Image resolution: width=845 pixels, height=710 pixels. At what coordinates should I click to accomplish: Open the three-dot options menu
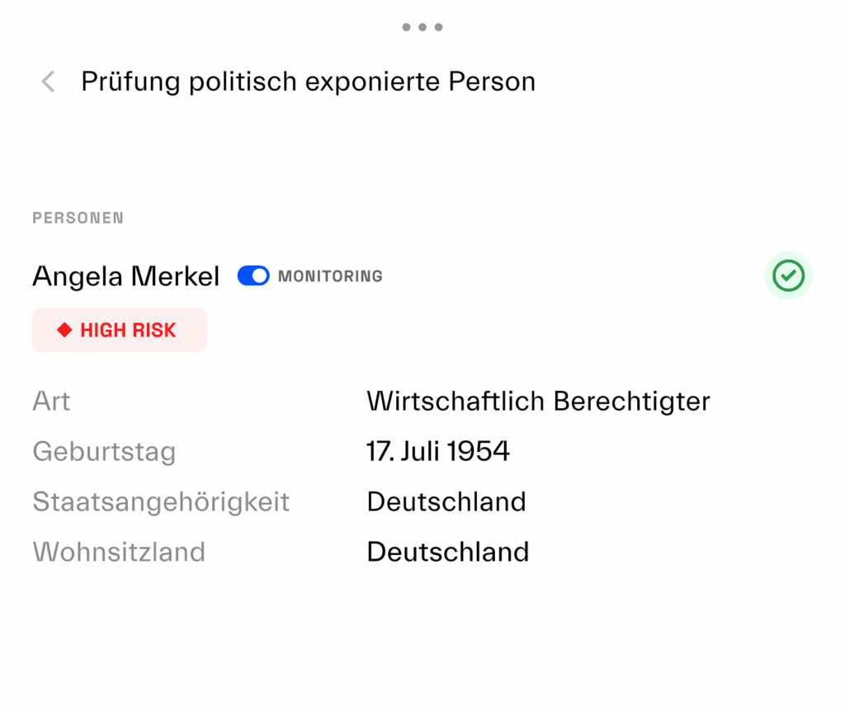tap(422, 26)
